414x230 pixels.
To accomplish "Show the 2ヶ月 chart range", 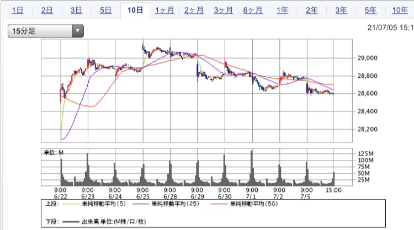I will pos(194,10).
